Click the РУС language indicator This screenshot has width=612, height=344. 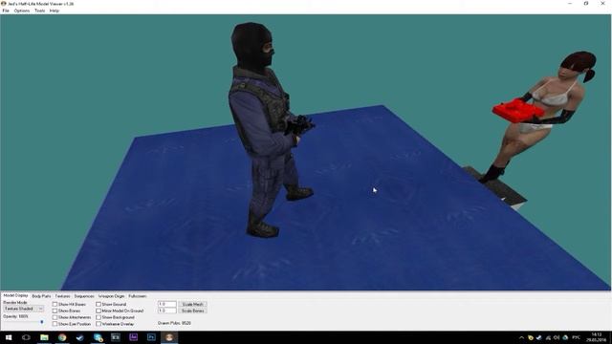click(x=576, y=337)
